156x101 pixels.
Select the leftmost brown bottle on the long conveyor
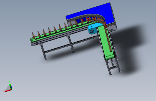(34, 36)
